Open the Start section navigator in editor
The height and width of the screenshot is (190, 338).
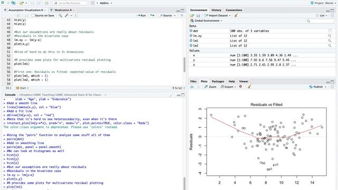tap(22, 88)
